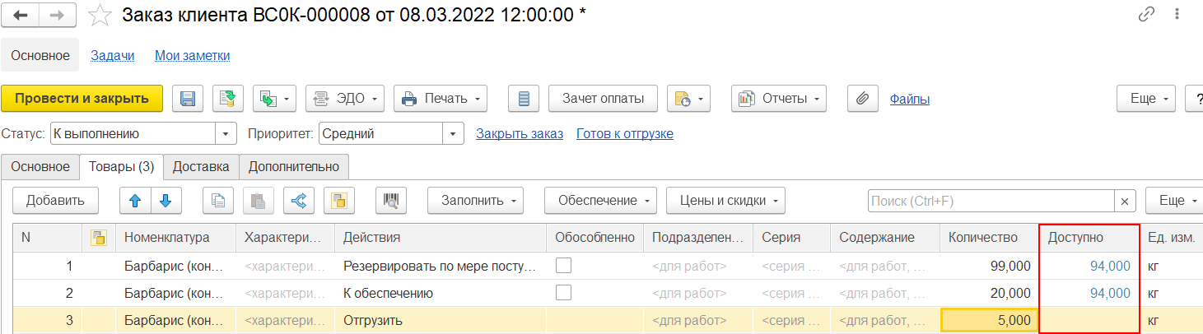Open Мои заметки section

click(193, 55)
